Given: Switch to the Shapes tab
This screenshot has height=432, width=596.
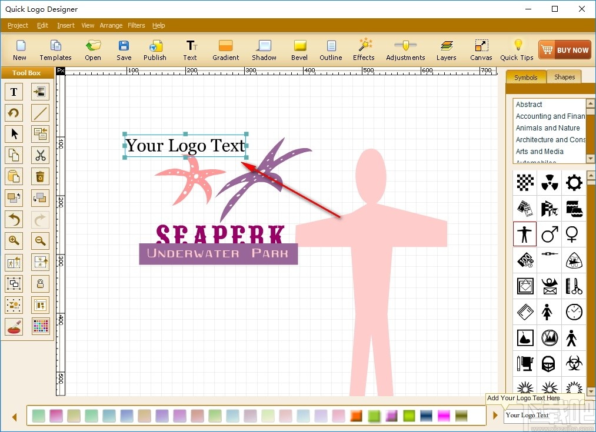Looking at the screenshot, I should 564,77.
